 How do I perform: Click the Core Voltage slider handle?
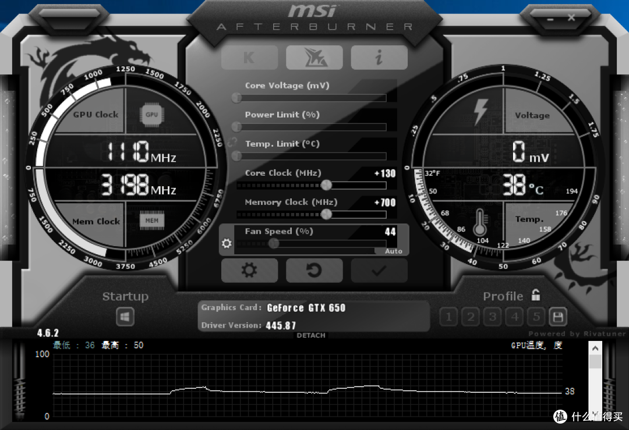coord(236,97)
